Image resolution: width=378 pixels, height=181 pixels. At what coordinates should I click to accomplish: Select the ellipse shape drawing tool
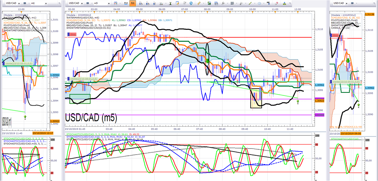pos(259,3)
